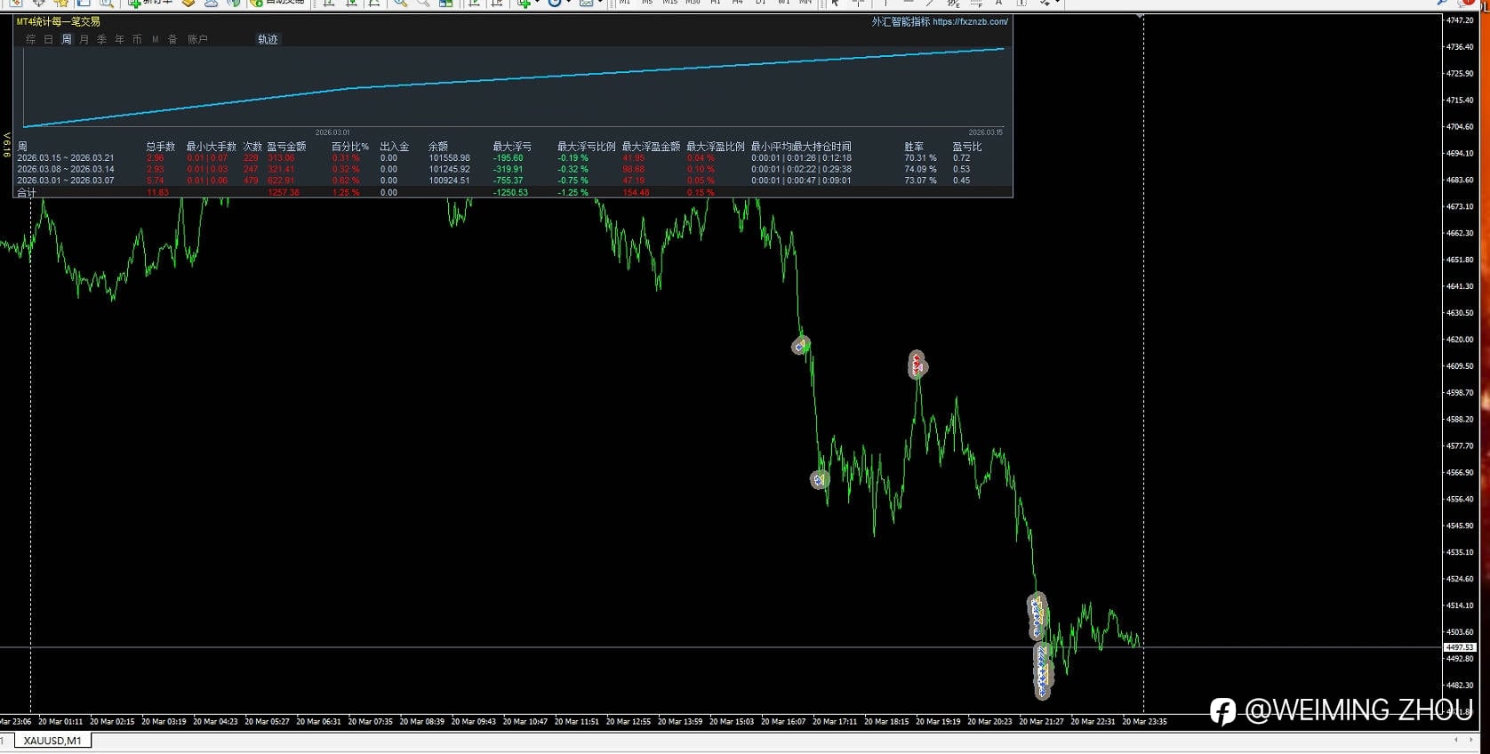The image size is (1490, 754).
Task: Click the 胜率 column header
Action: click(914, 147)
